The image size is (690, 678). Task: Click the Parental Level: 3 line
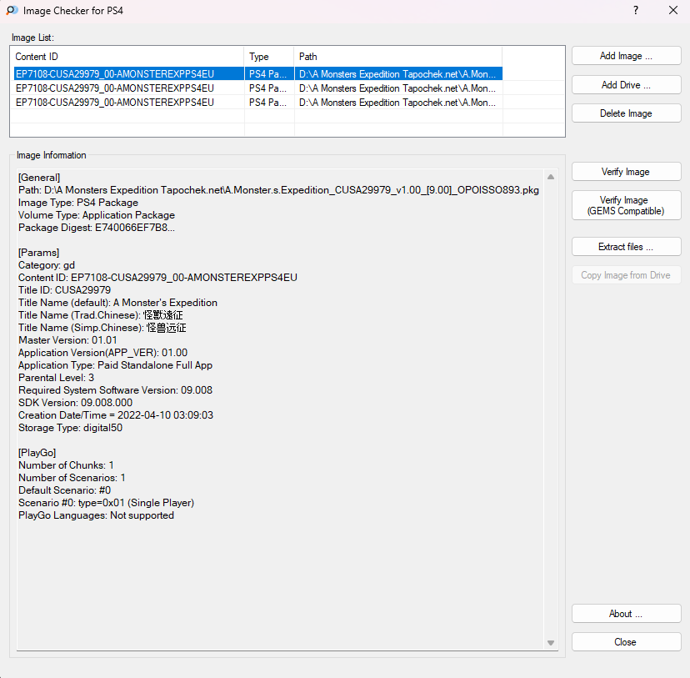pos(57,378)
